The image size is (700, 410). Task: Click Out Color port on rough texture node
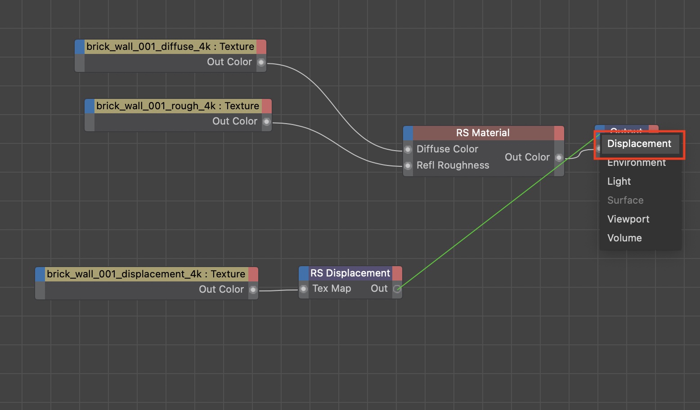[x=266, y=121]
